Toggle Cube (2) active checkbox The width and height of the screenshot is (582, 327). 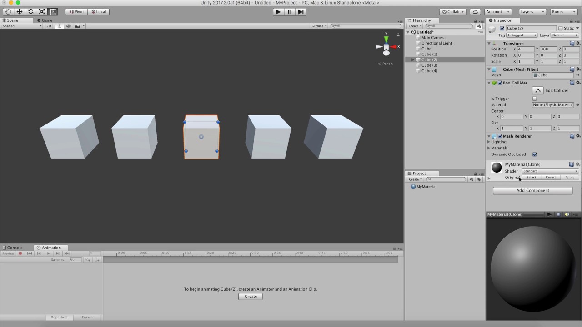pyautogui.click(x=502, y=28)
